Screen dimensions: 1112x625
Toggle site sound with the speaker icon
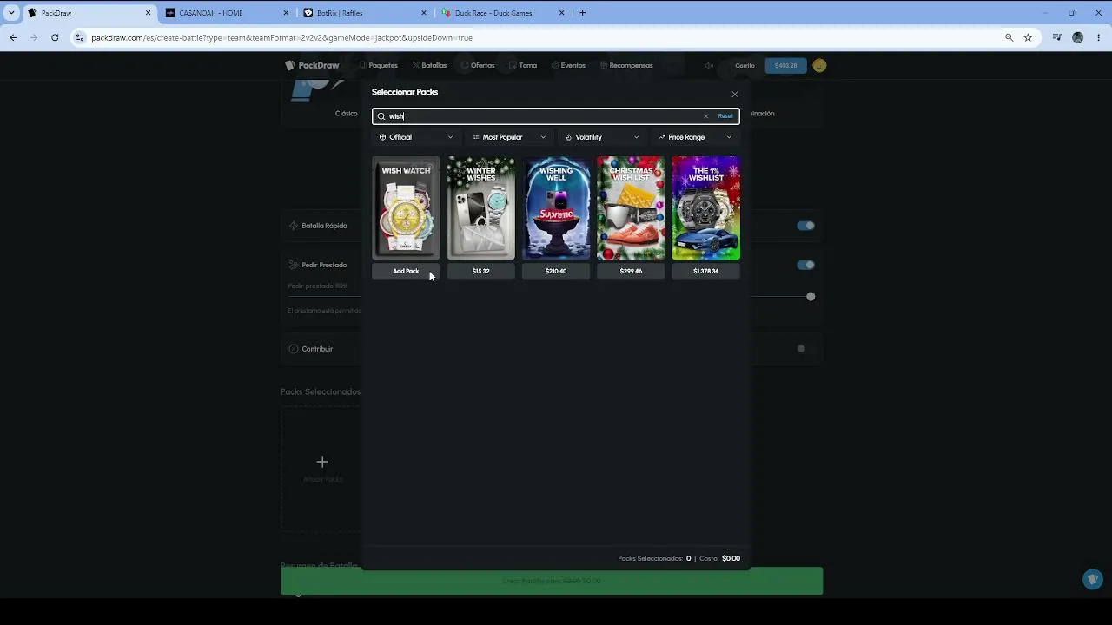pyautogui.click(x=709, y=65)
